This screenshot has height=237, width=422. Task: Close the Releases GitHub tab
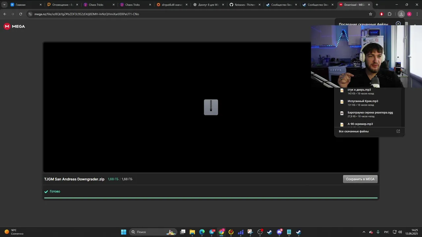[259, 5]
